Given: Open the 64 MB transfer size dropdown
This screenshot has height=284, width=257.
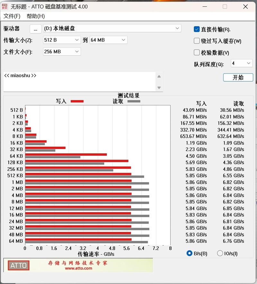Looking at the screenshot, I should (x=108, y=40).
